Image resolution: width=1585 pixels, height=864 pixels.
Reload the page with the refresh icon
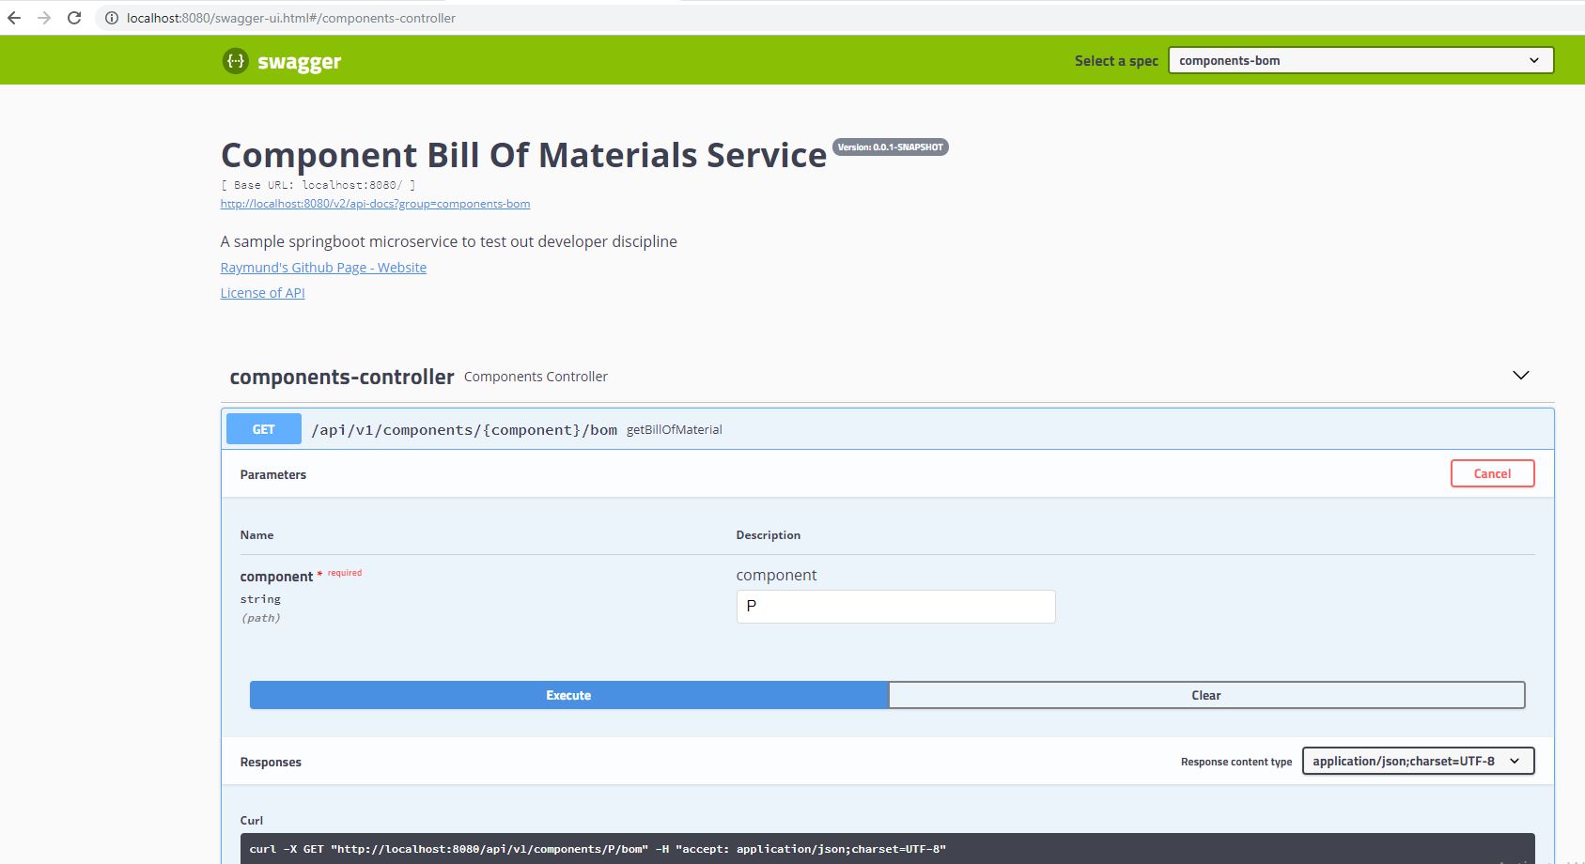pyautogui.click(x=74, y=18)
